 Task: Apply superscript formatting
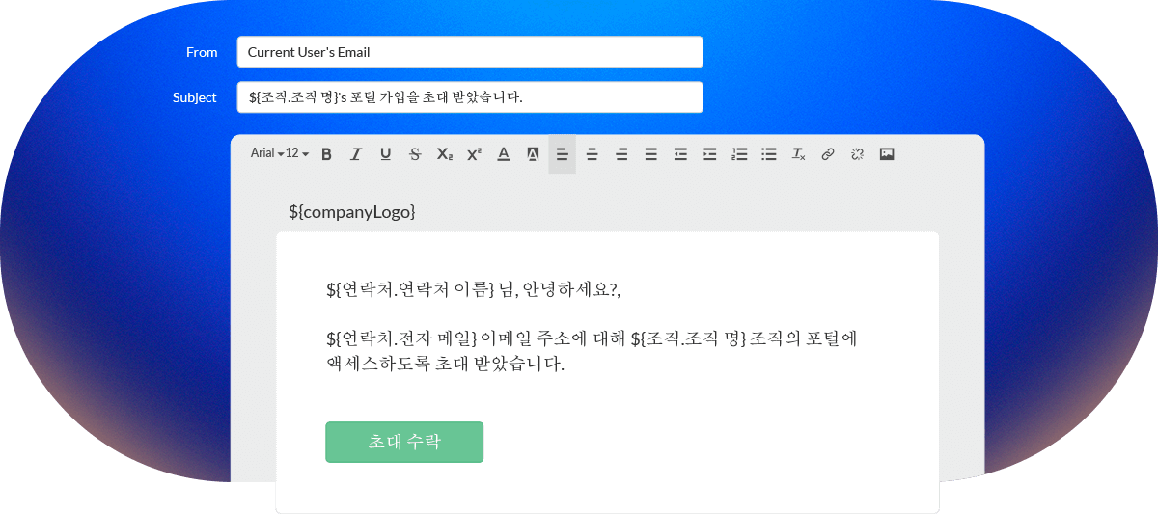tap(474, 154)
